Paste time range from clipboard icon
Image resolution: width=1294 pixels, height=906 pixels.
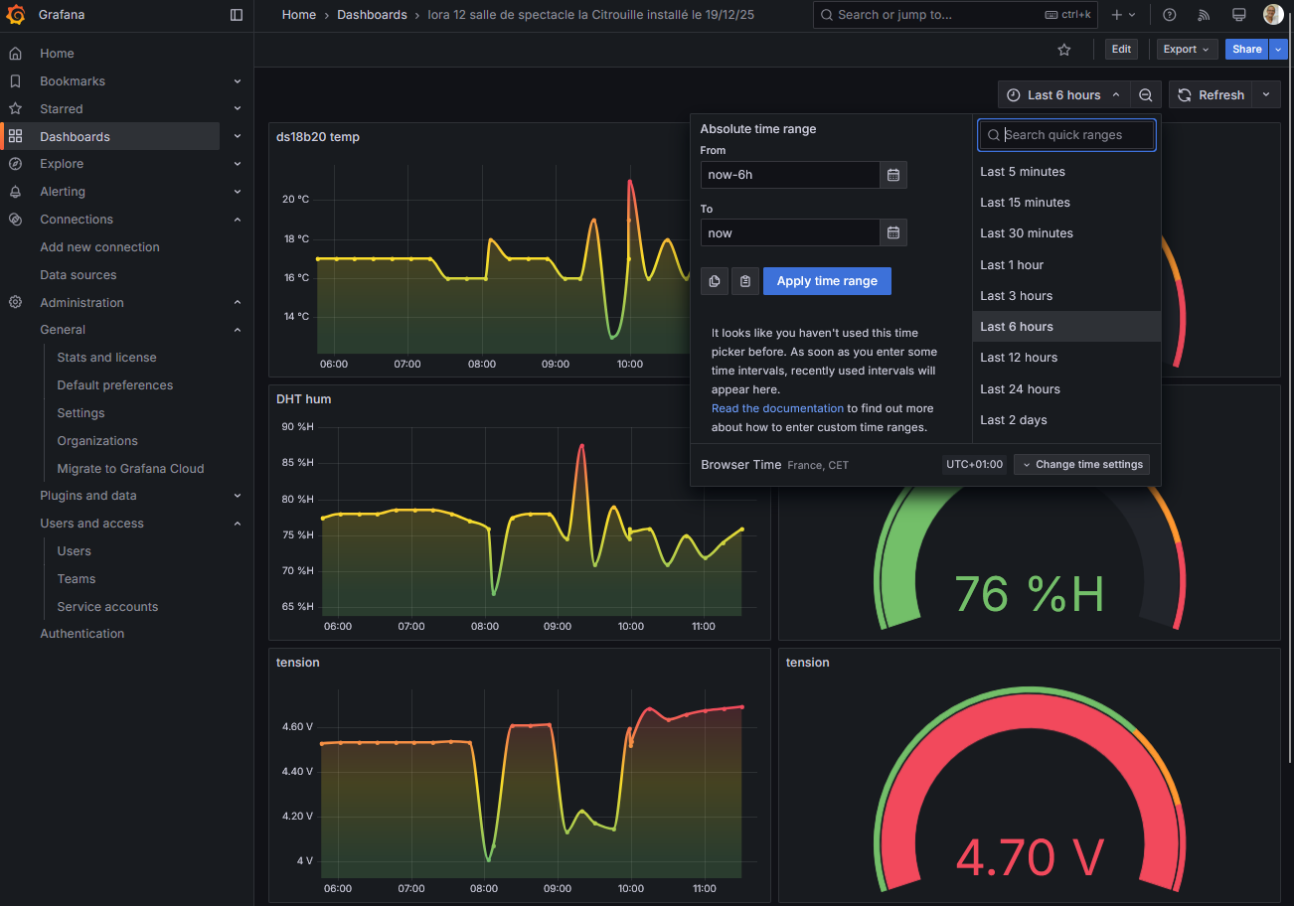745,282
